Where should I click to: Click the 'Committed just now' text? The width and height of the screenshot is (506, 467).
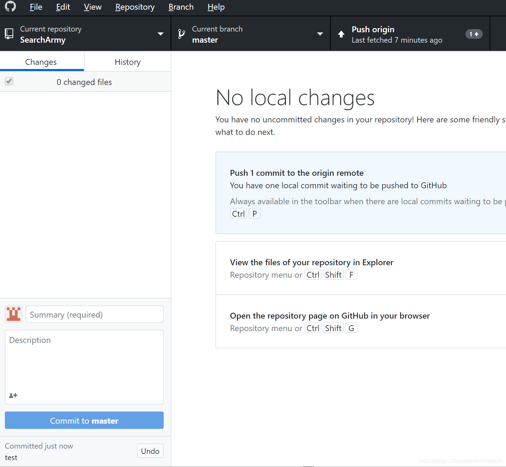coord(39,446)
